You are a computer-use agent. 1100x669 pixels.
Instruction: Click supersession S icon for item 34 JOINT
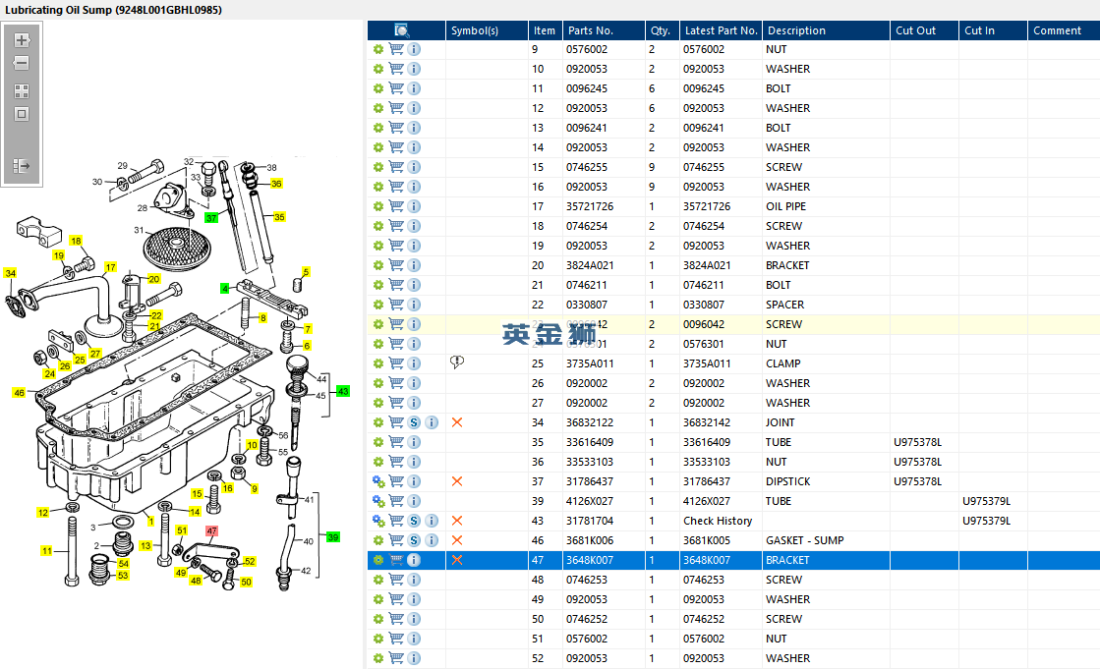click(x=414, y=422)
